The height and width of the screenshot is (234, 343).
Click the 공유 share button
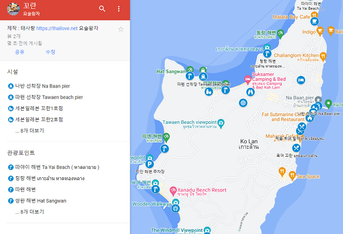click(x=20, y=52)
